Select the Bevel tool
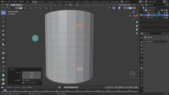 (3, 62)
